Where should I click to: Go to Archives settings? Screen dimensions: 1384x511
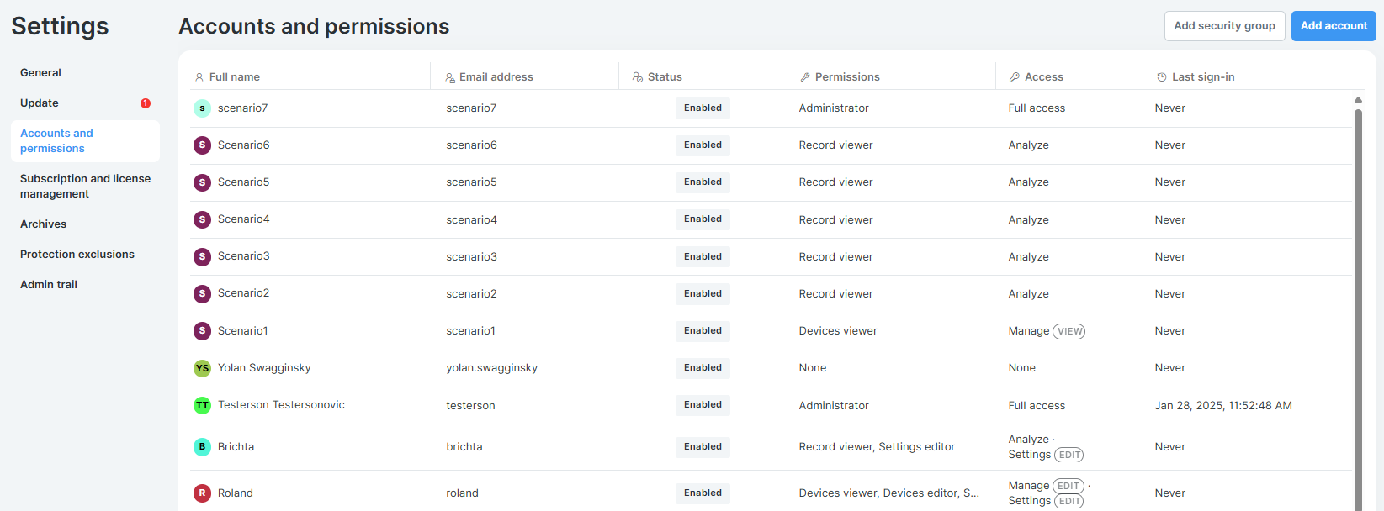[43, 224]
